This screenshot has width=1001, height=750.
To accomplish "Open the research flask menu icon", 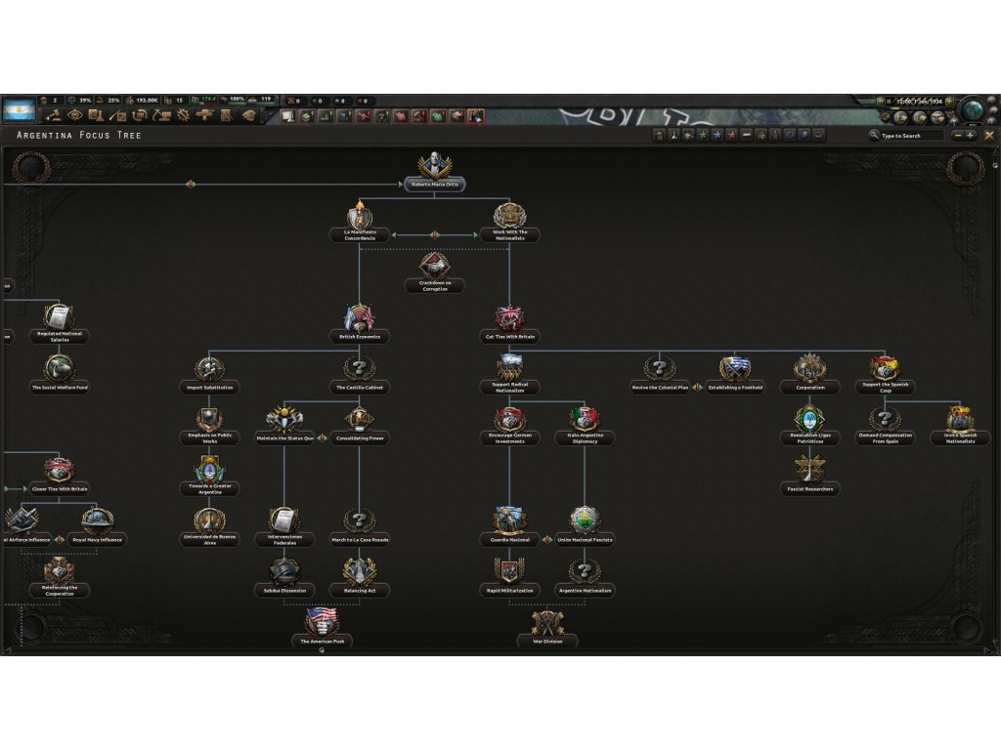I will click(x=96, y=115).
